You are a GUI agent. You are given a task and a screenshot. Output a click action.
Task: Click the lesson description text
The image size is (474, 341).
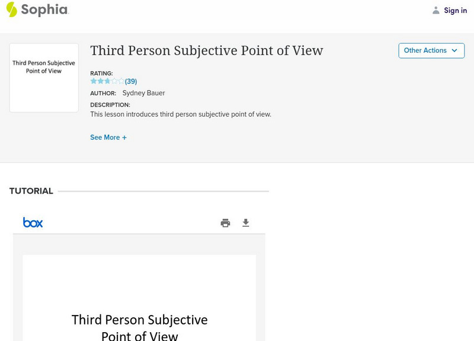point(181,114)
